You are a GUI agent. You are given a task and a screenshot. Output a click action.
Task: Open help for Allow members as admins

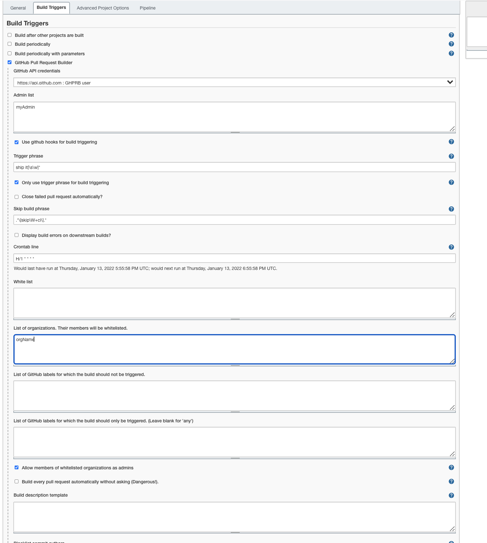[x=451, y=467]
